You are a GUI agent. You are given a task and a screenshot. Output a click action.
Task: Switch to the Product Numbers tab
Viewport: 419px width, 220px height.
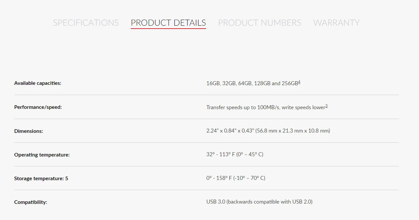tap(259, 23)
